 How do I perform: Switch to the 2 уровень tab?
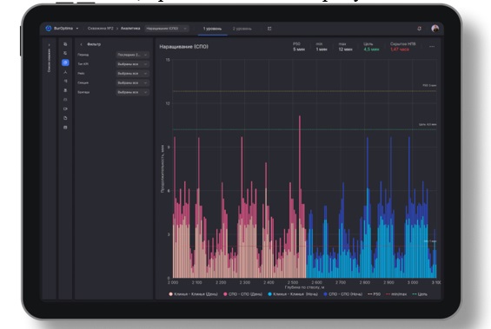point(242,29)
